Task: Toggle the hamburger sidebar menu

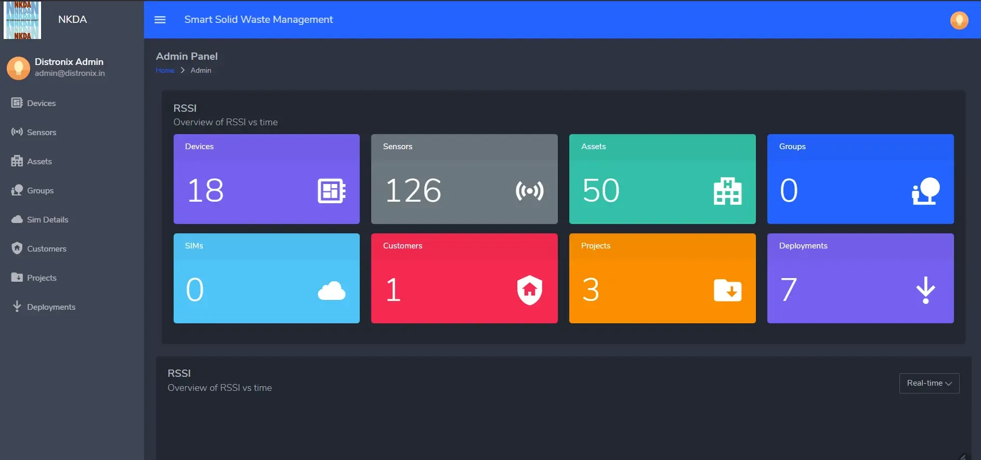Action: 160,20
